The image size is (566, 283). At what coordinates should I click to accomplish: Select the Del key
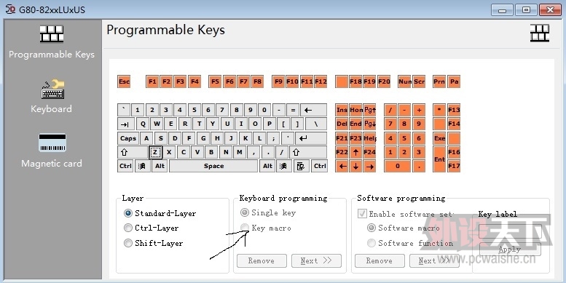coord(342,124)
